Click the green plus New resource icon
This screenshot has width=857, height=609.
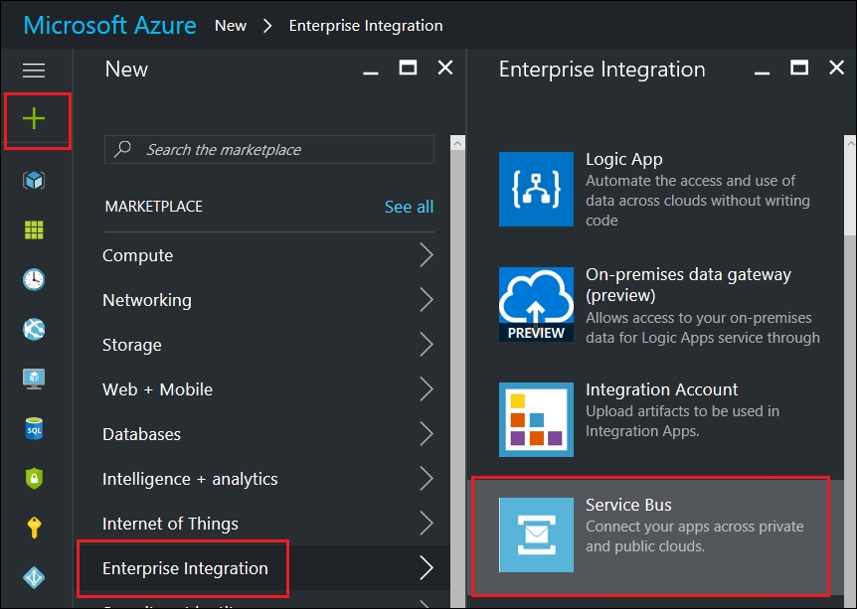[34, 118]
